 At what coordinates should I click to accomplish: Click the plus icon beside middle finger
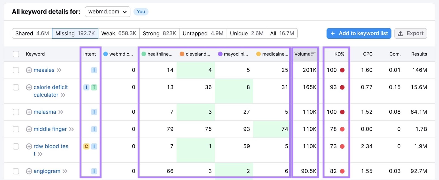point(29,129)
